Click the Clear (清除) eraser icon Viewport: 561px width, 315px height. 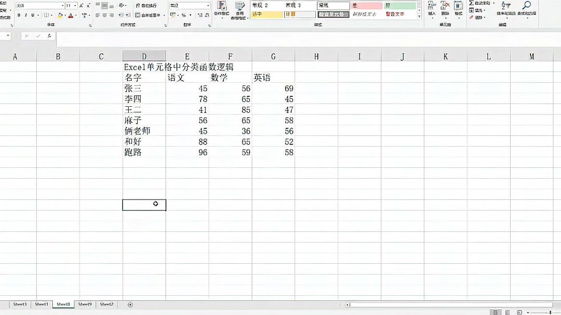click(472, 17)
